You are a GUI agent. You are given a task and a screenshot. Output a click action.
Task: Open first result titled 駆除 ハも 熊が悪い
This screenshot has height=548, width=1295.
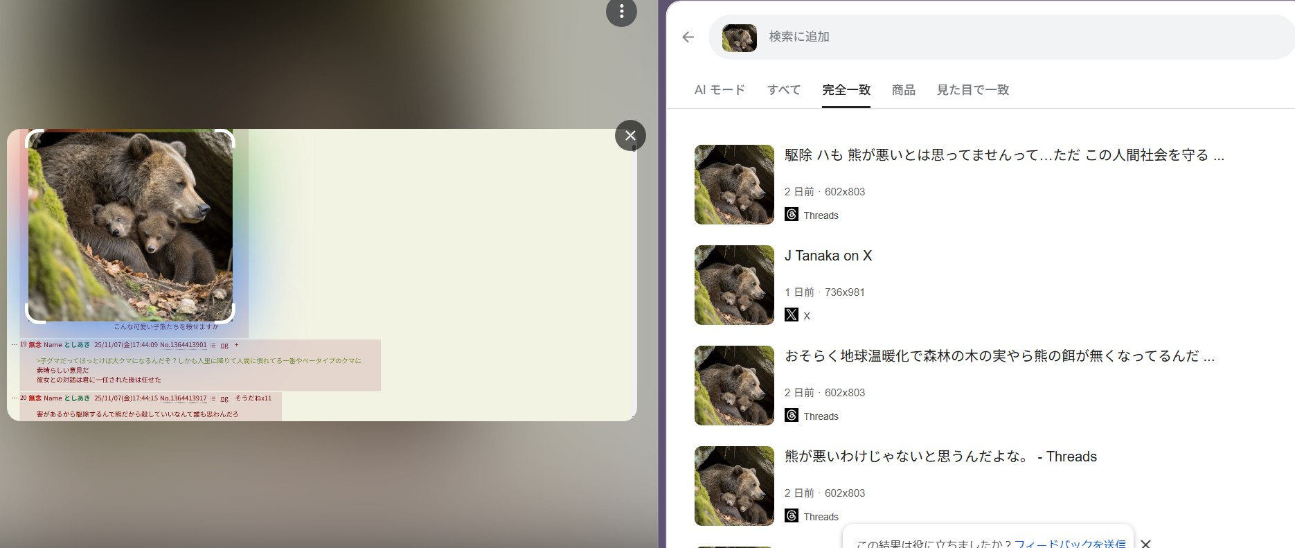click(x=1004, y=155)
